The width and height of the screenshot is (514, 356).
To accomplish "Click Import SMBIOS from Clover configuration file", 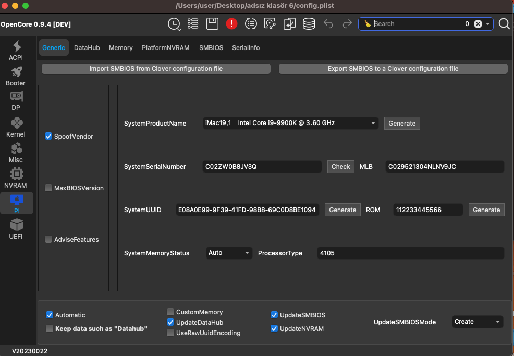I will [156, 69].
